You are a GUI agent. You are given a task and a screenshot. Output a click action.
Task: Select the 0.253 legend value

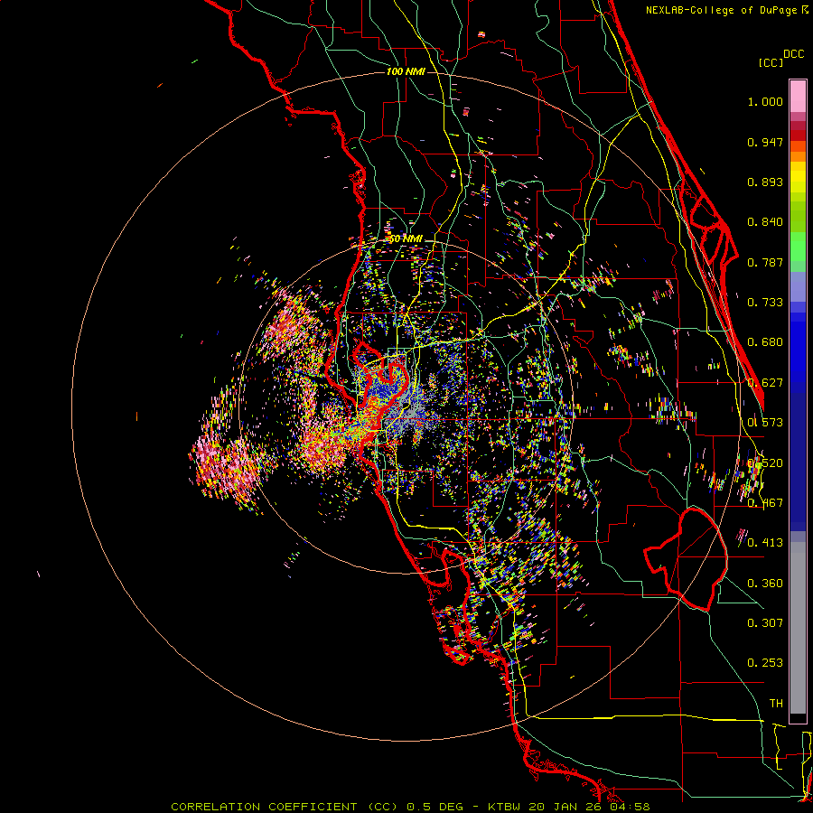point(765,663)
